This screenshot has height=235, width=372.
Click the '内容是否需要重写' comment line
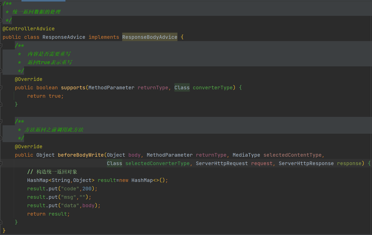point(49,54)
